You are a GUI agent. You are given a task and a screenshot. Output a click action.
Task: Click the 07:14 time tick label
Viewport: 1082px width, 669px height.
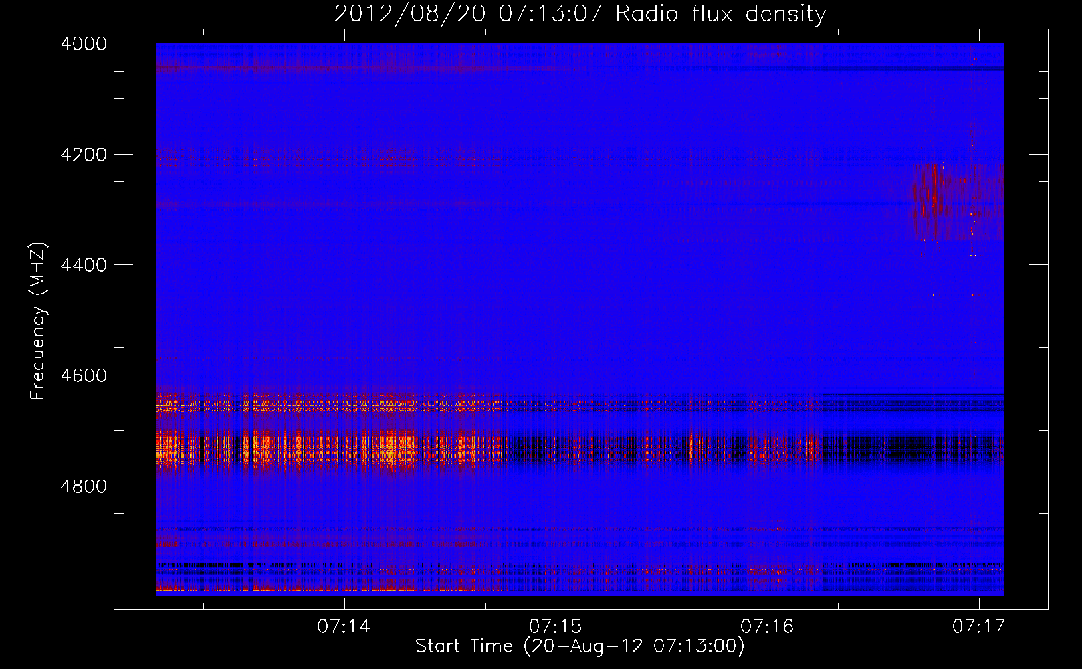(x=344, y=626)
